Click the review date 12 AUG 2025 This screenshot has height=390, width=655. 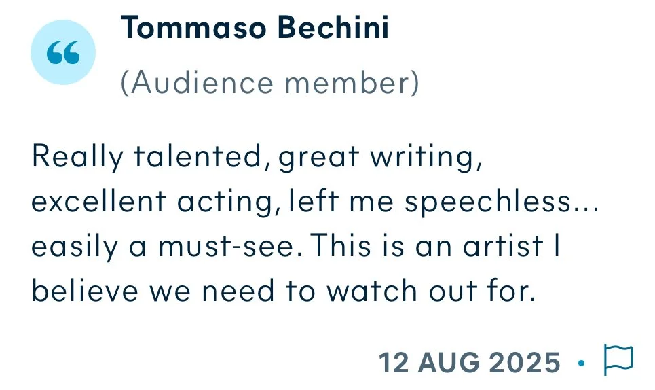[469, 362]
